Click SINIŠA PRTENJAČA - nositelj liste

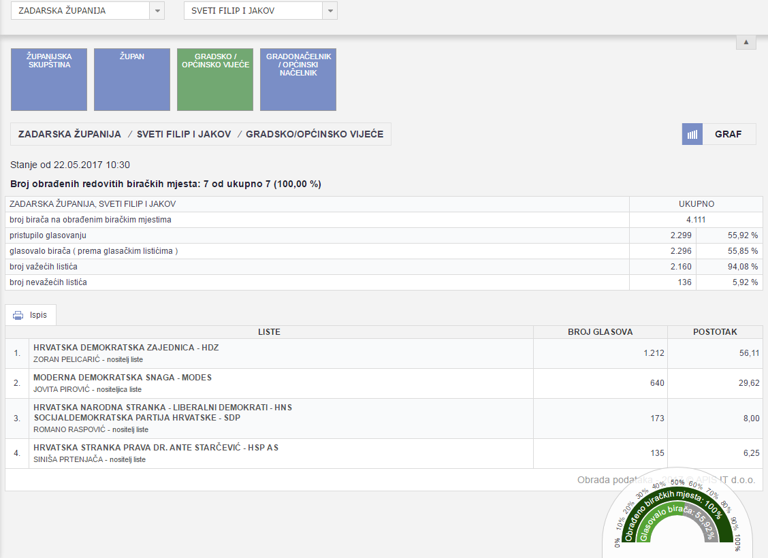click(89, 459)
